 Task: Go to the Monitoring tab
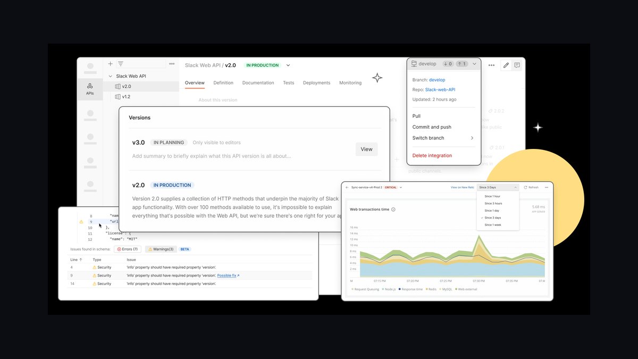(x=350, y=82)
